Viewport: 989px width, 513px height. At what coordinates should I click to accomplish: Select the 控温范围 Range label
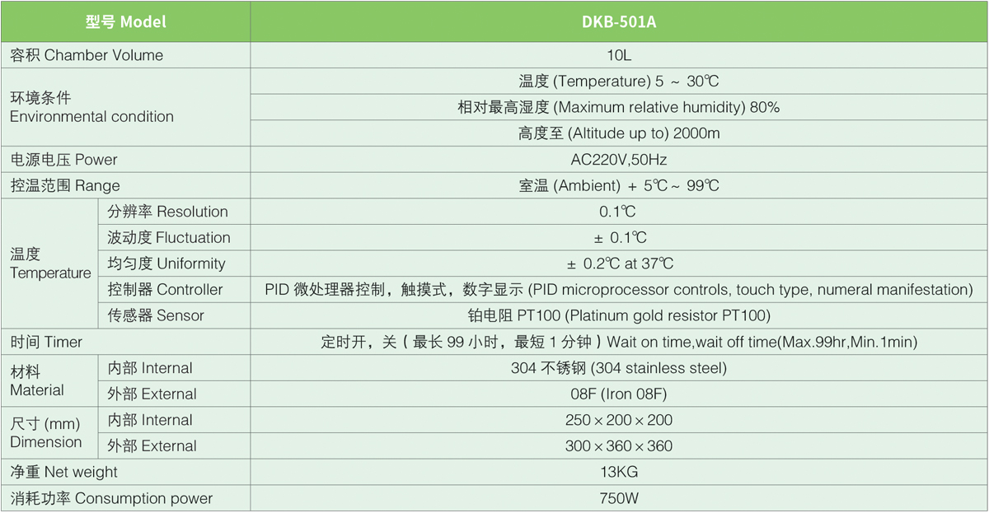coord(65,185)
